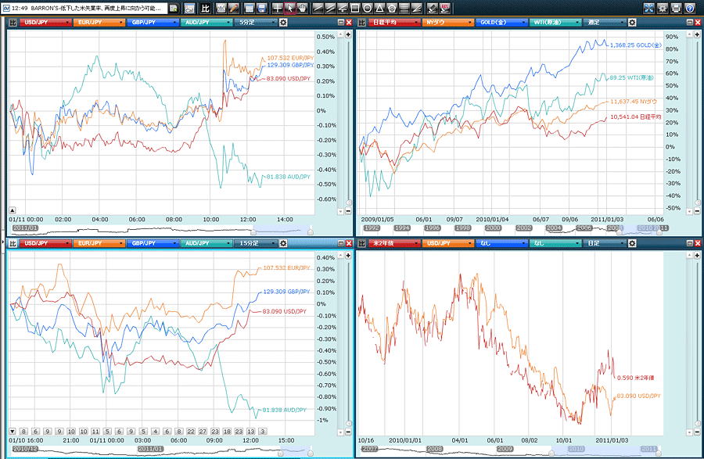The width and height of the screenshot is (704, 459).
Task: Click the erase all drawings icon
Action: point(445,8)
